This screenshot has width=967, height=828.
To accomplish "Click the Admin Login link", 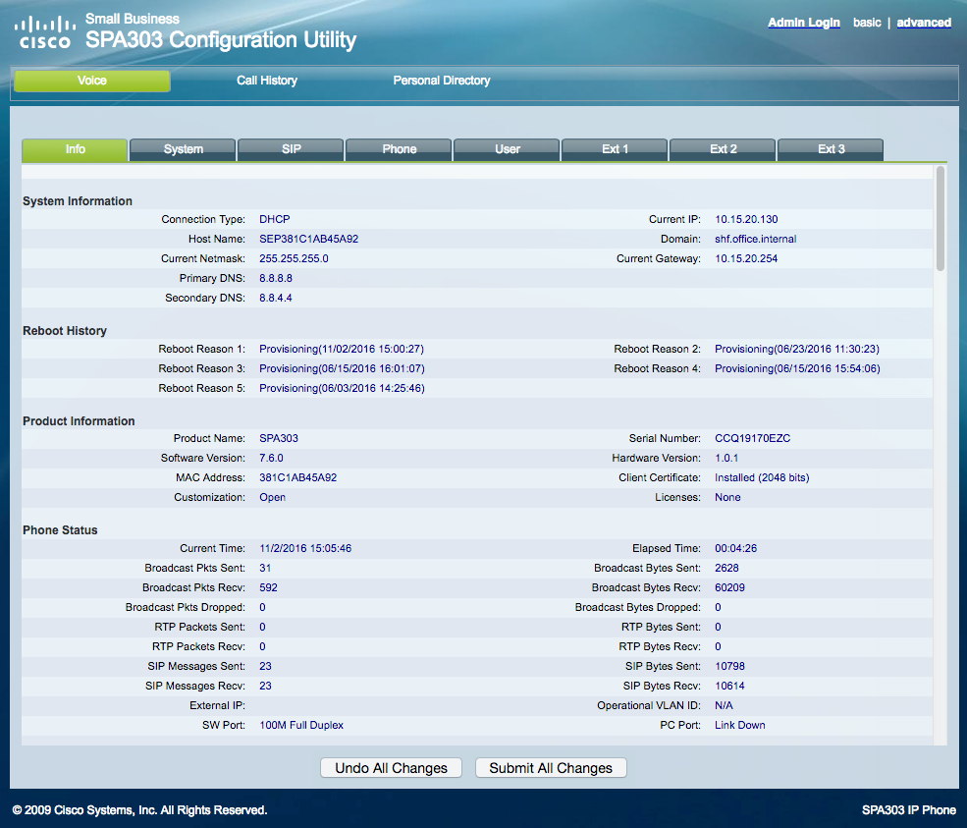I will coord(804,23).
